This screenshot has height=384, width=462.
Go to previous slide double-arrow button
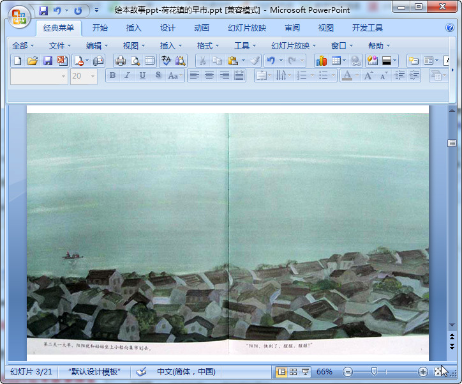click(452, 337)
